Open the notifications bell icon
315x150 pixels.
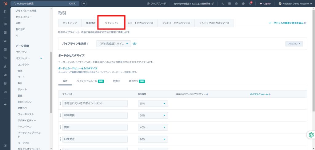(x=250, y=4)
